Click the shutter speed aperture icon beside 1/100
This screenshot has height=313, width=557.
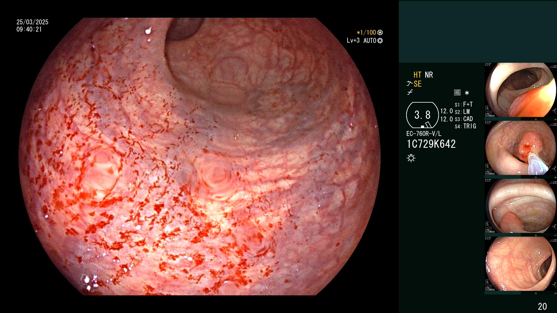coord(380,33)
